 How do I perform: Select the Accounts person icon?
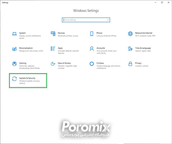click(92, 49)
